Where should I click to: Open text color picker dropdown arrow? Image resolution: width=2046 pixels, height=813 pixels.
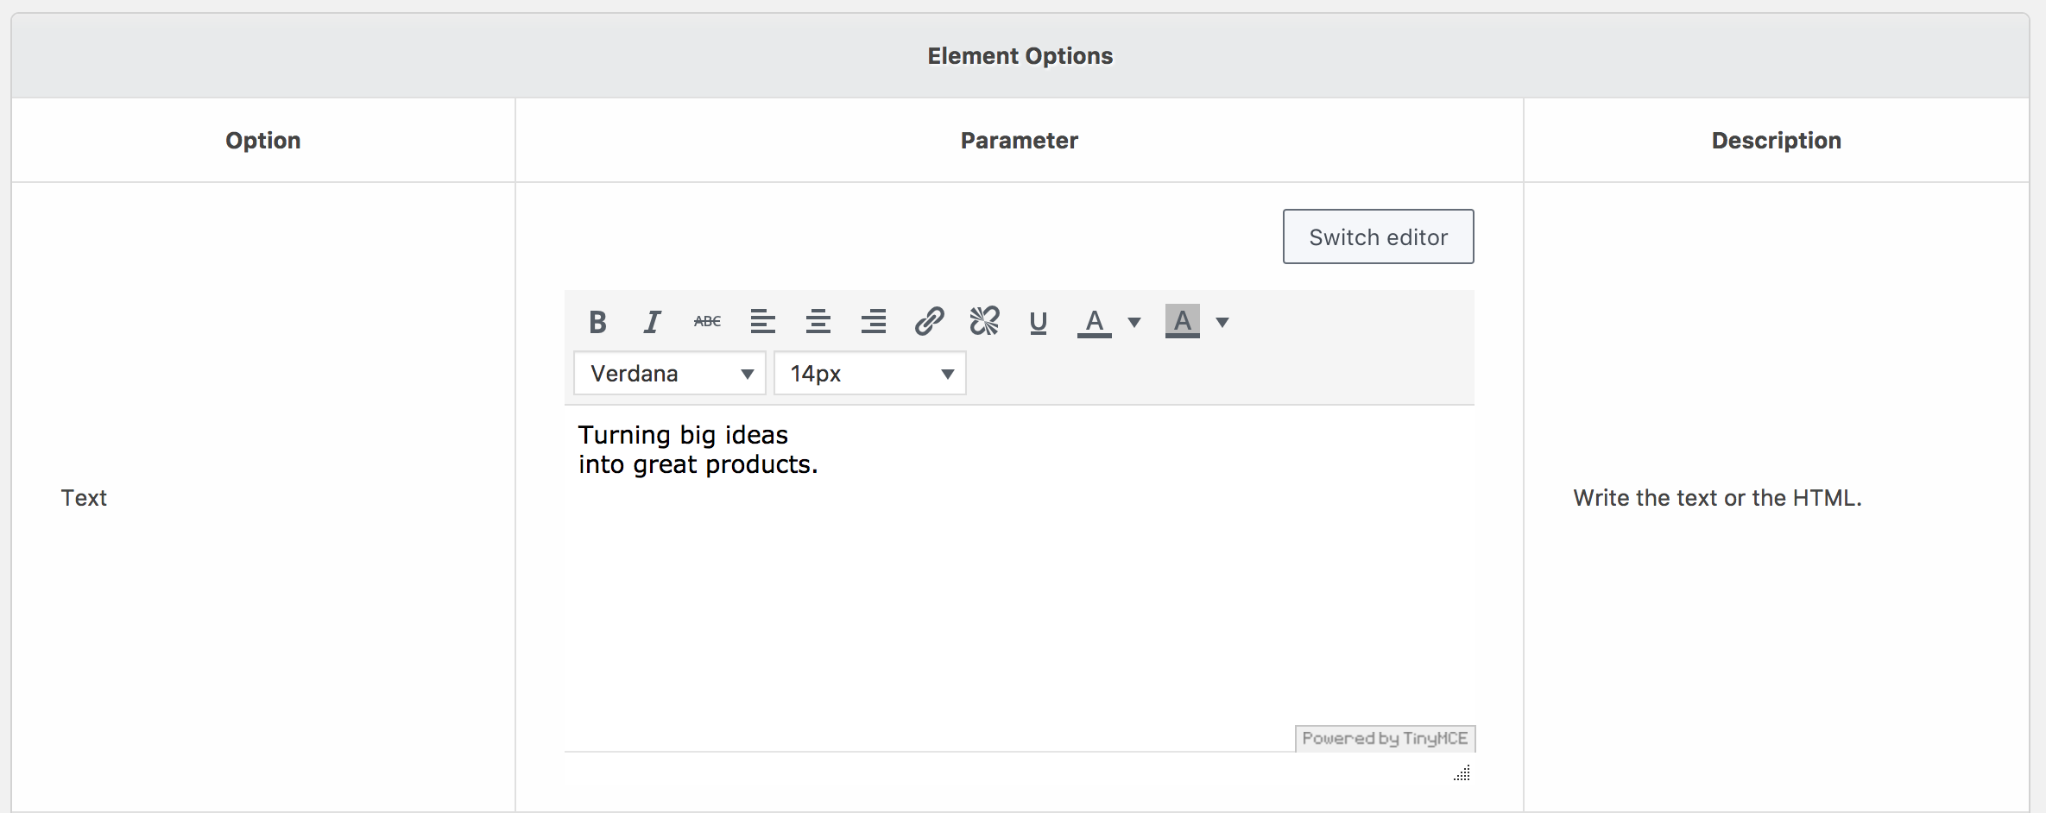pyautogui.click(x=1134, y=322)
